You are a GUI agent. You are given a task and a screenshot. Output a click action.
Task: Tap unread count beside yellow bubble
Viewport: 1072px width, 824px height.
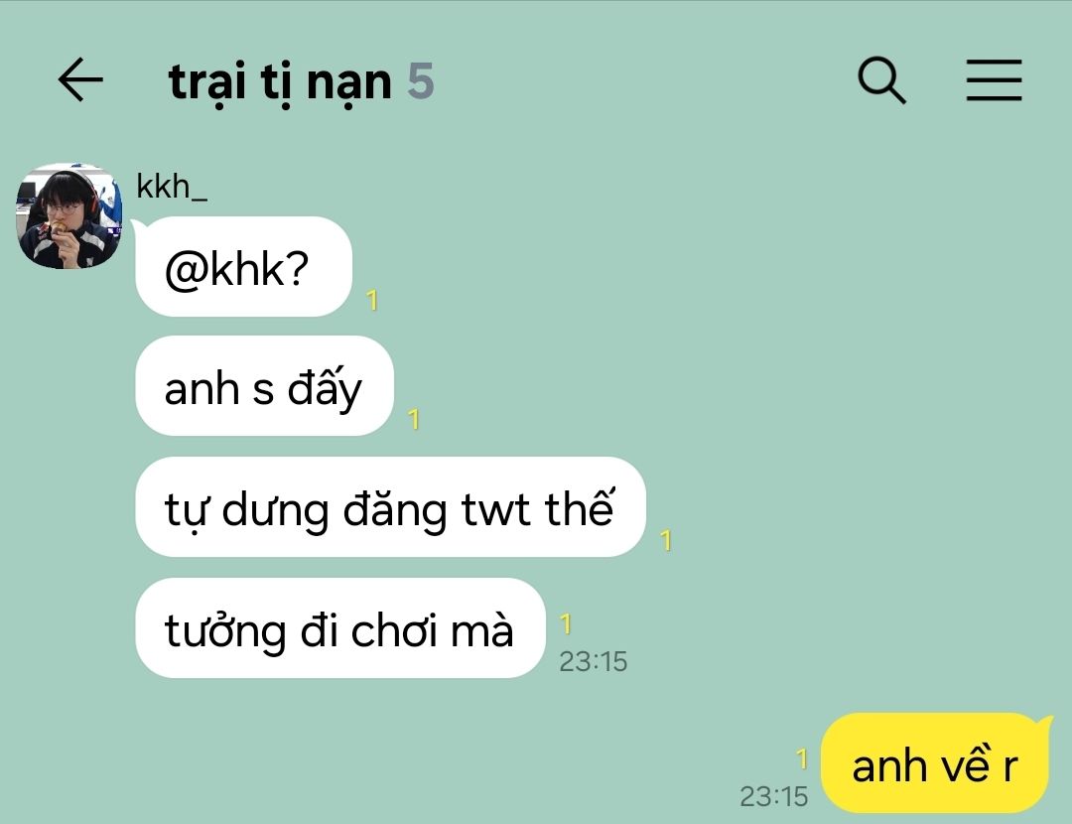click(802, 759)
